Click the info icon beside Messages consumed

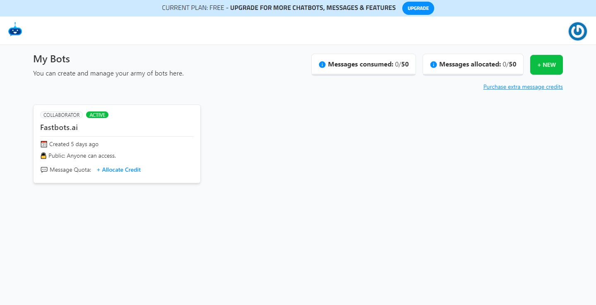point(322,64)
